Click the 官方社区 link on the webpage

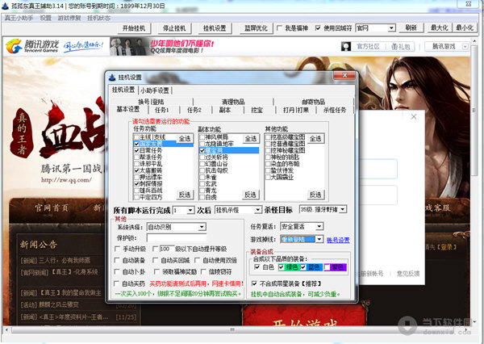click(368, 47)
